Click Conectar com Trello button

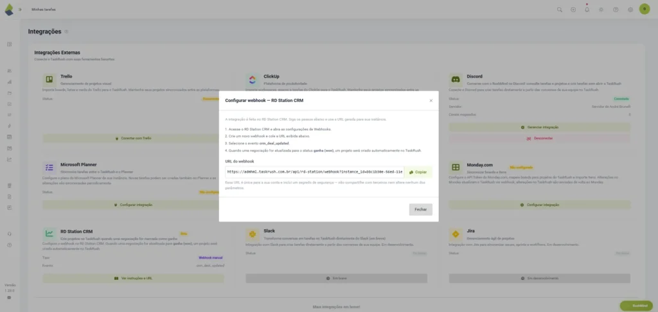tap(134, 138)
